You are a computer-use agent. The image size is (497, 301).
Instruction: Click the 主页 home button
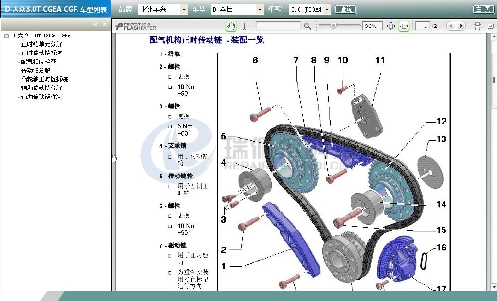tap(483, 9)
